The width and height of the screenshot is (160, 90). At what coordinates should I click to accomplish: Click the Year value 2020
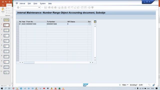tap(23, 24)
